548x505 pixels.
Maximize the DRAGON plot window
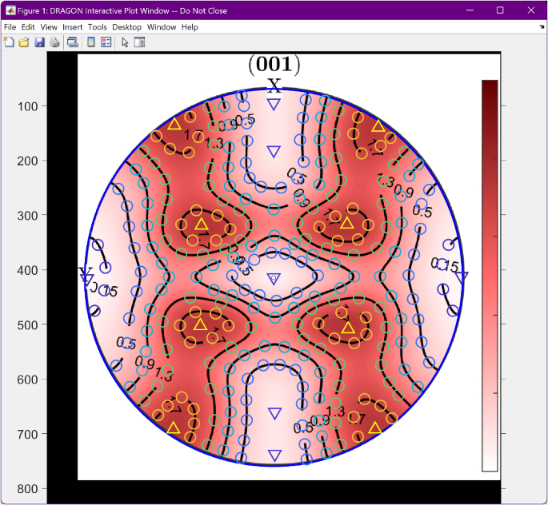[x=500, y=10]
